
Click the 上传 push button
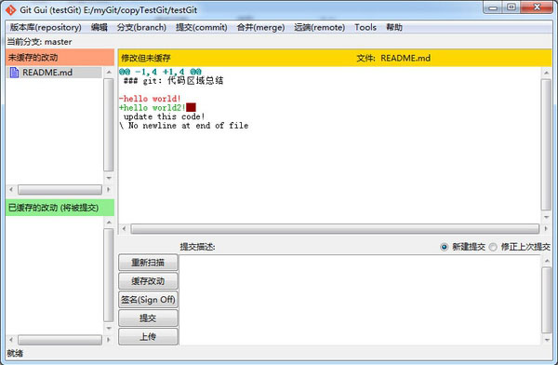coord(148,336)
